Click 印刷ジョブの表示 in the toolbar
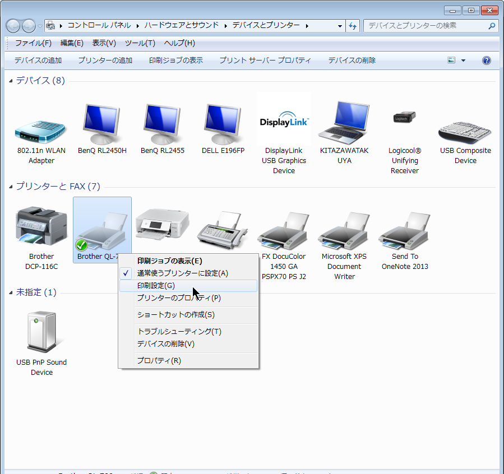Image resolution: width=504 pixels, height=474 pixels. (x=176, y=61)
